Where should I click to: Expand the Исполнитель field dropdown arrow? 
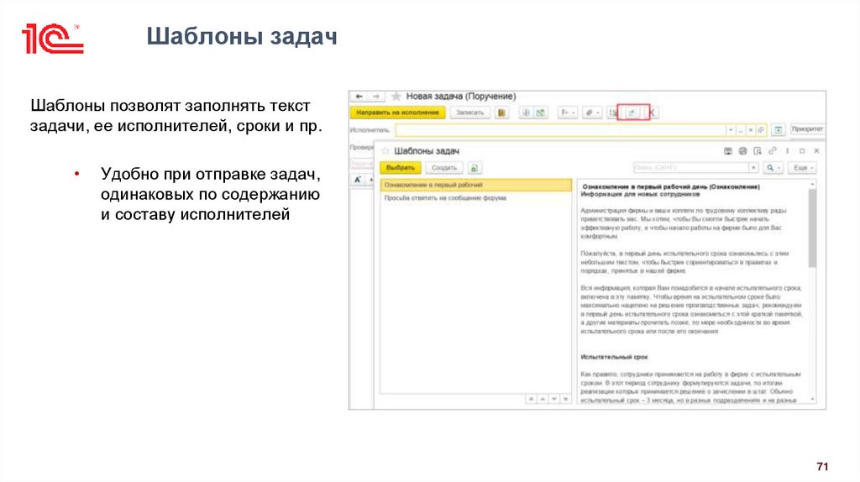730,130
